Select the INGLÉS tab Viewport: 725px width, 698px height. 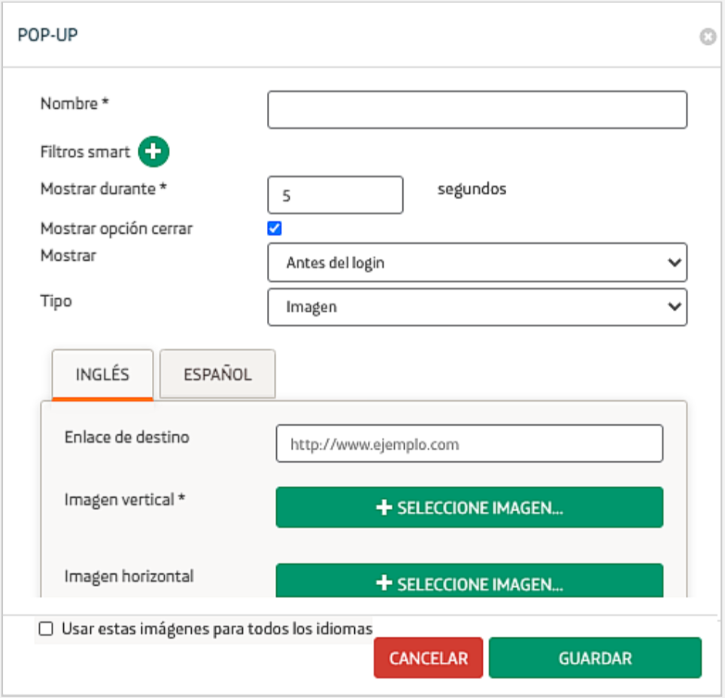(102, 374)
